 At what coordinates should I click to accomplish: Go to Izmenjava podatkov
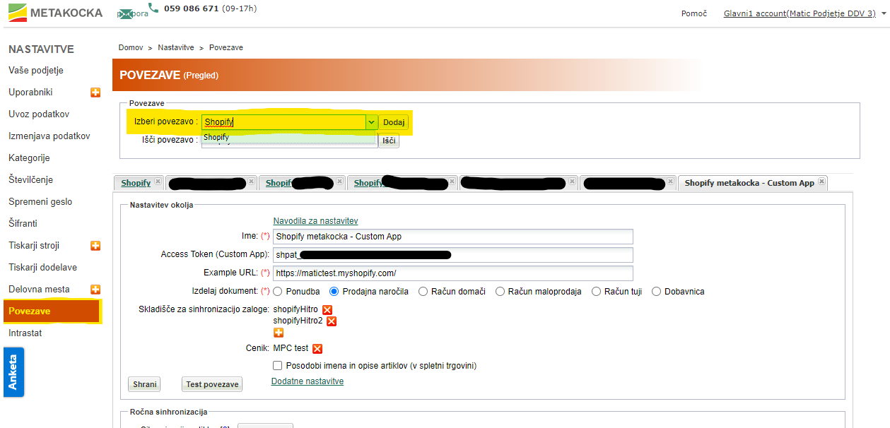click(x=49, y=136)
